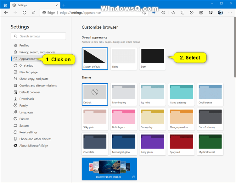Open New tab page settings
Image resolution: width=236 pixels, height=183 pixels.
(28, 72)
